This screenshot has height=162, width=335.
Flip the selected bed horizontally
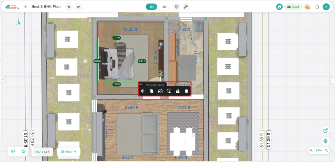click(x=160, y=91)
